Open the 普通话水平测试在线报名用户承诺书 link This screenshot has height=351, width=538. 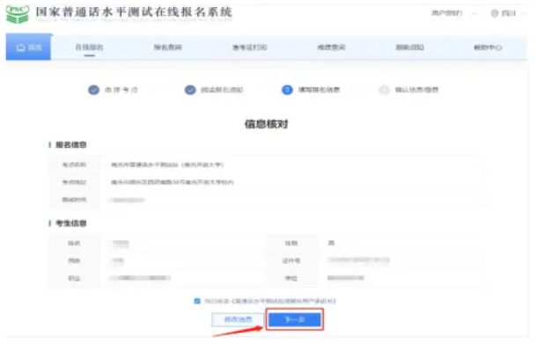tap(284, 301)
